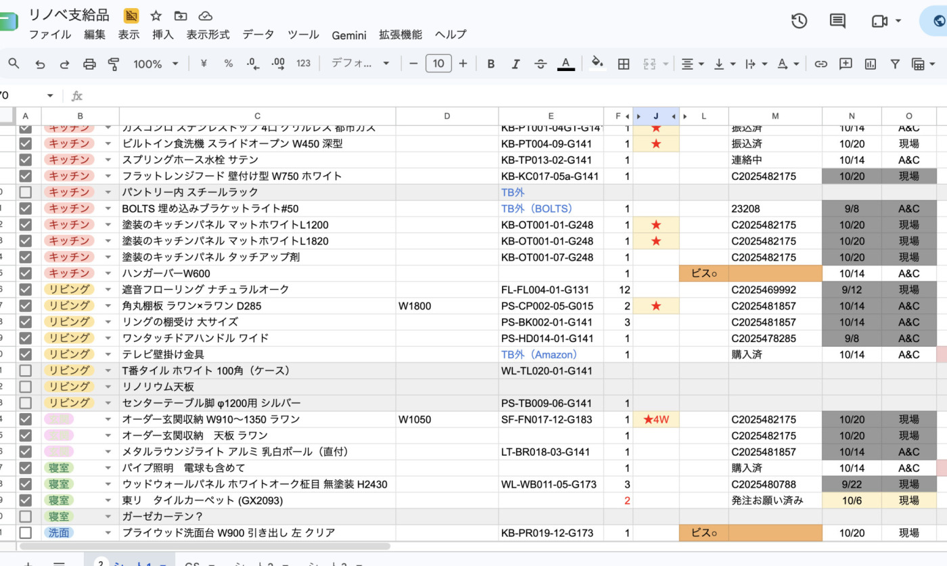
Task: Open the borders menu
Action: [624, 64]
